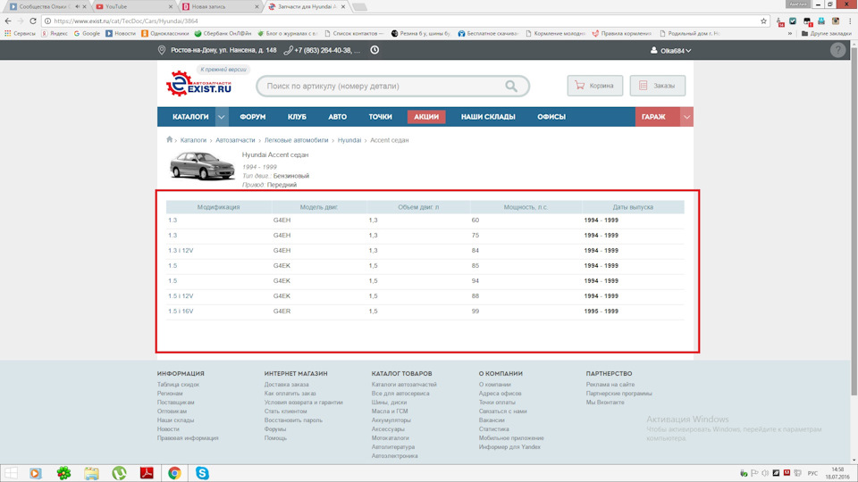The height and width of the screenshot is (482, 858).
Task: Open the Сервисы apps bookmark
Action: [21, 33]
